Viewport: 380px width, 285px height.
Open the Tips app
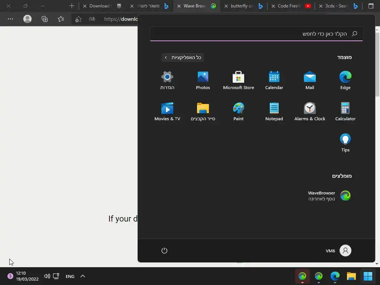point(345,143)
